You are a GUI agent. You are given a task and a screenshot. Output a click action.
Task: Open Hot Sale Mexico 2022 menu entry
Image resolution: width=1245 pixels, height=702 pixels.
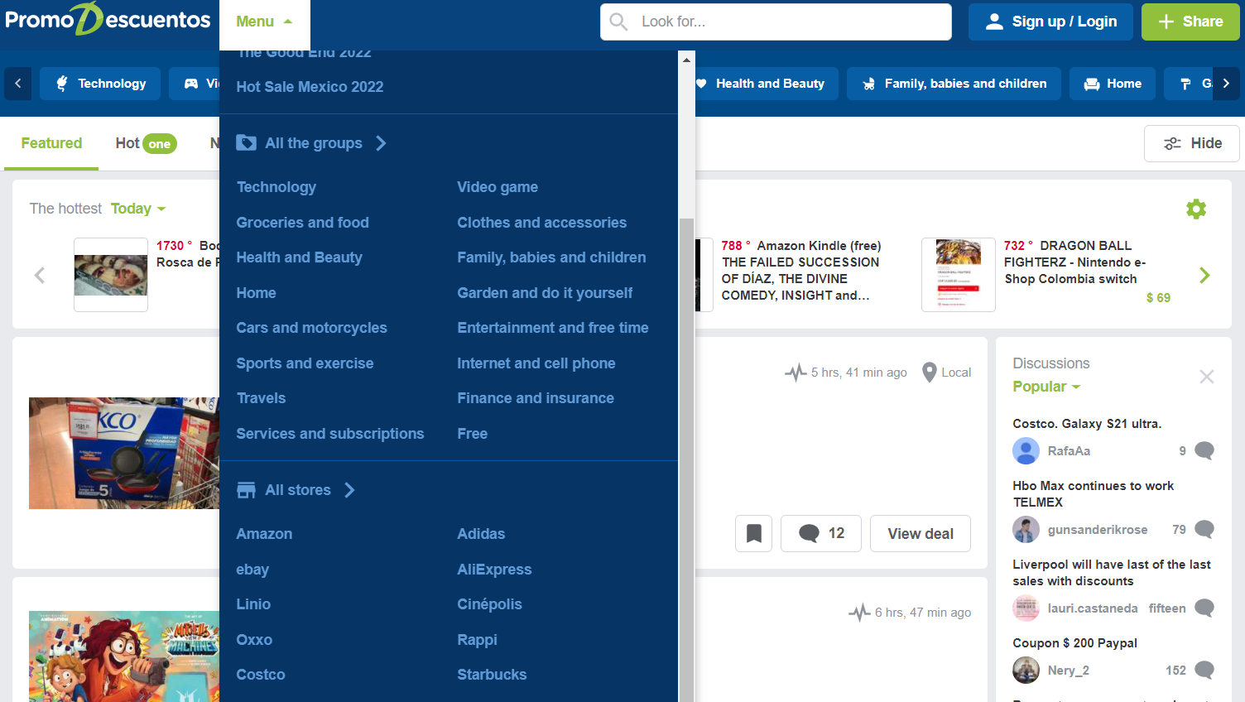[310, 87]
